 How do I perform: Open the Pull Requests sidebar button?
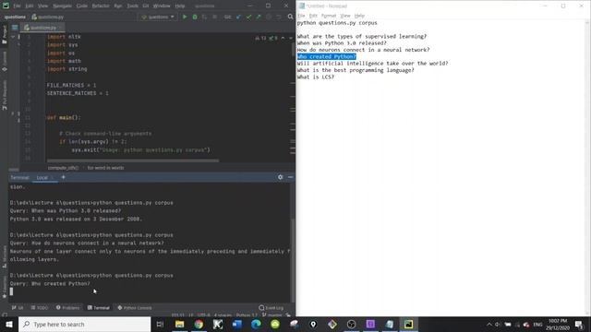point(5,95)
